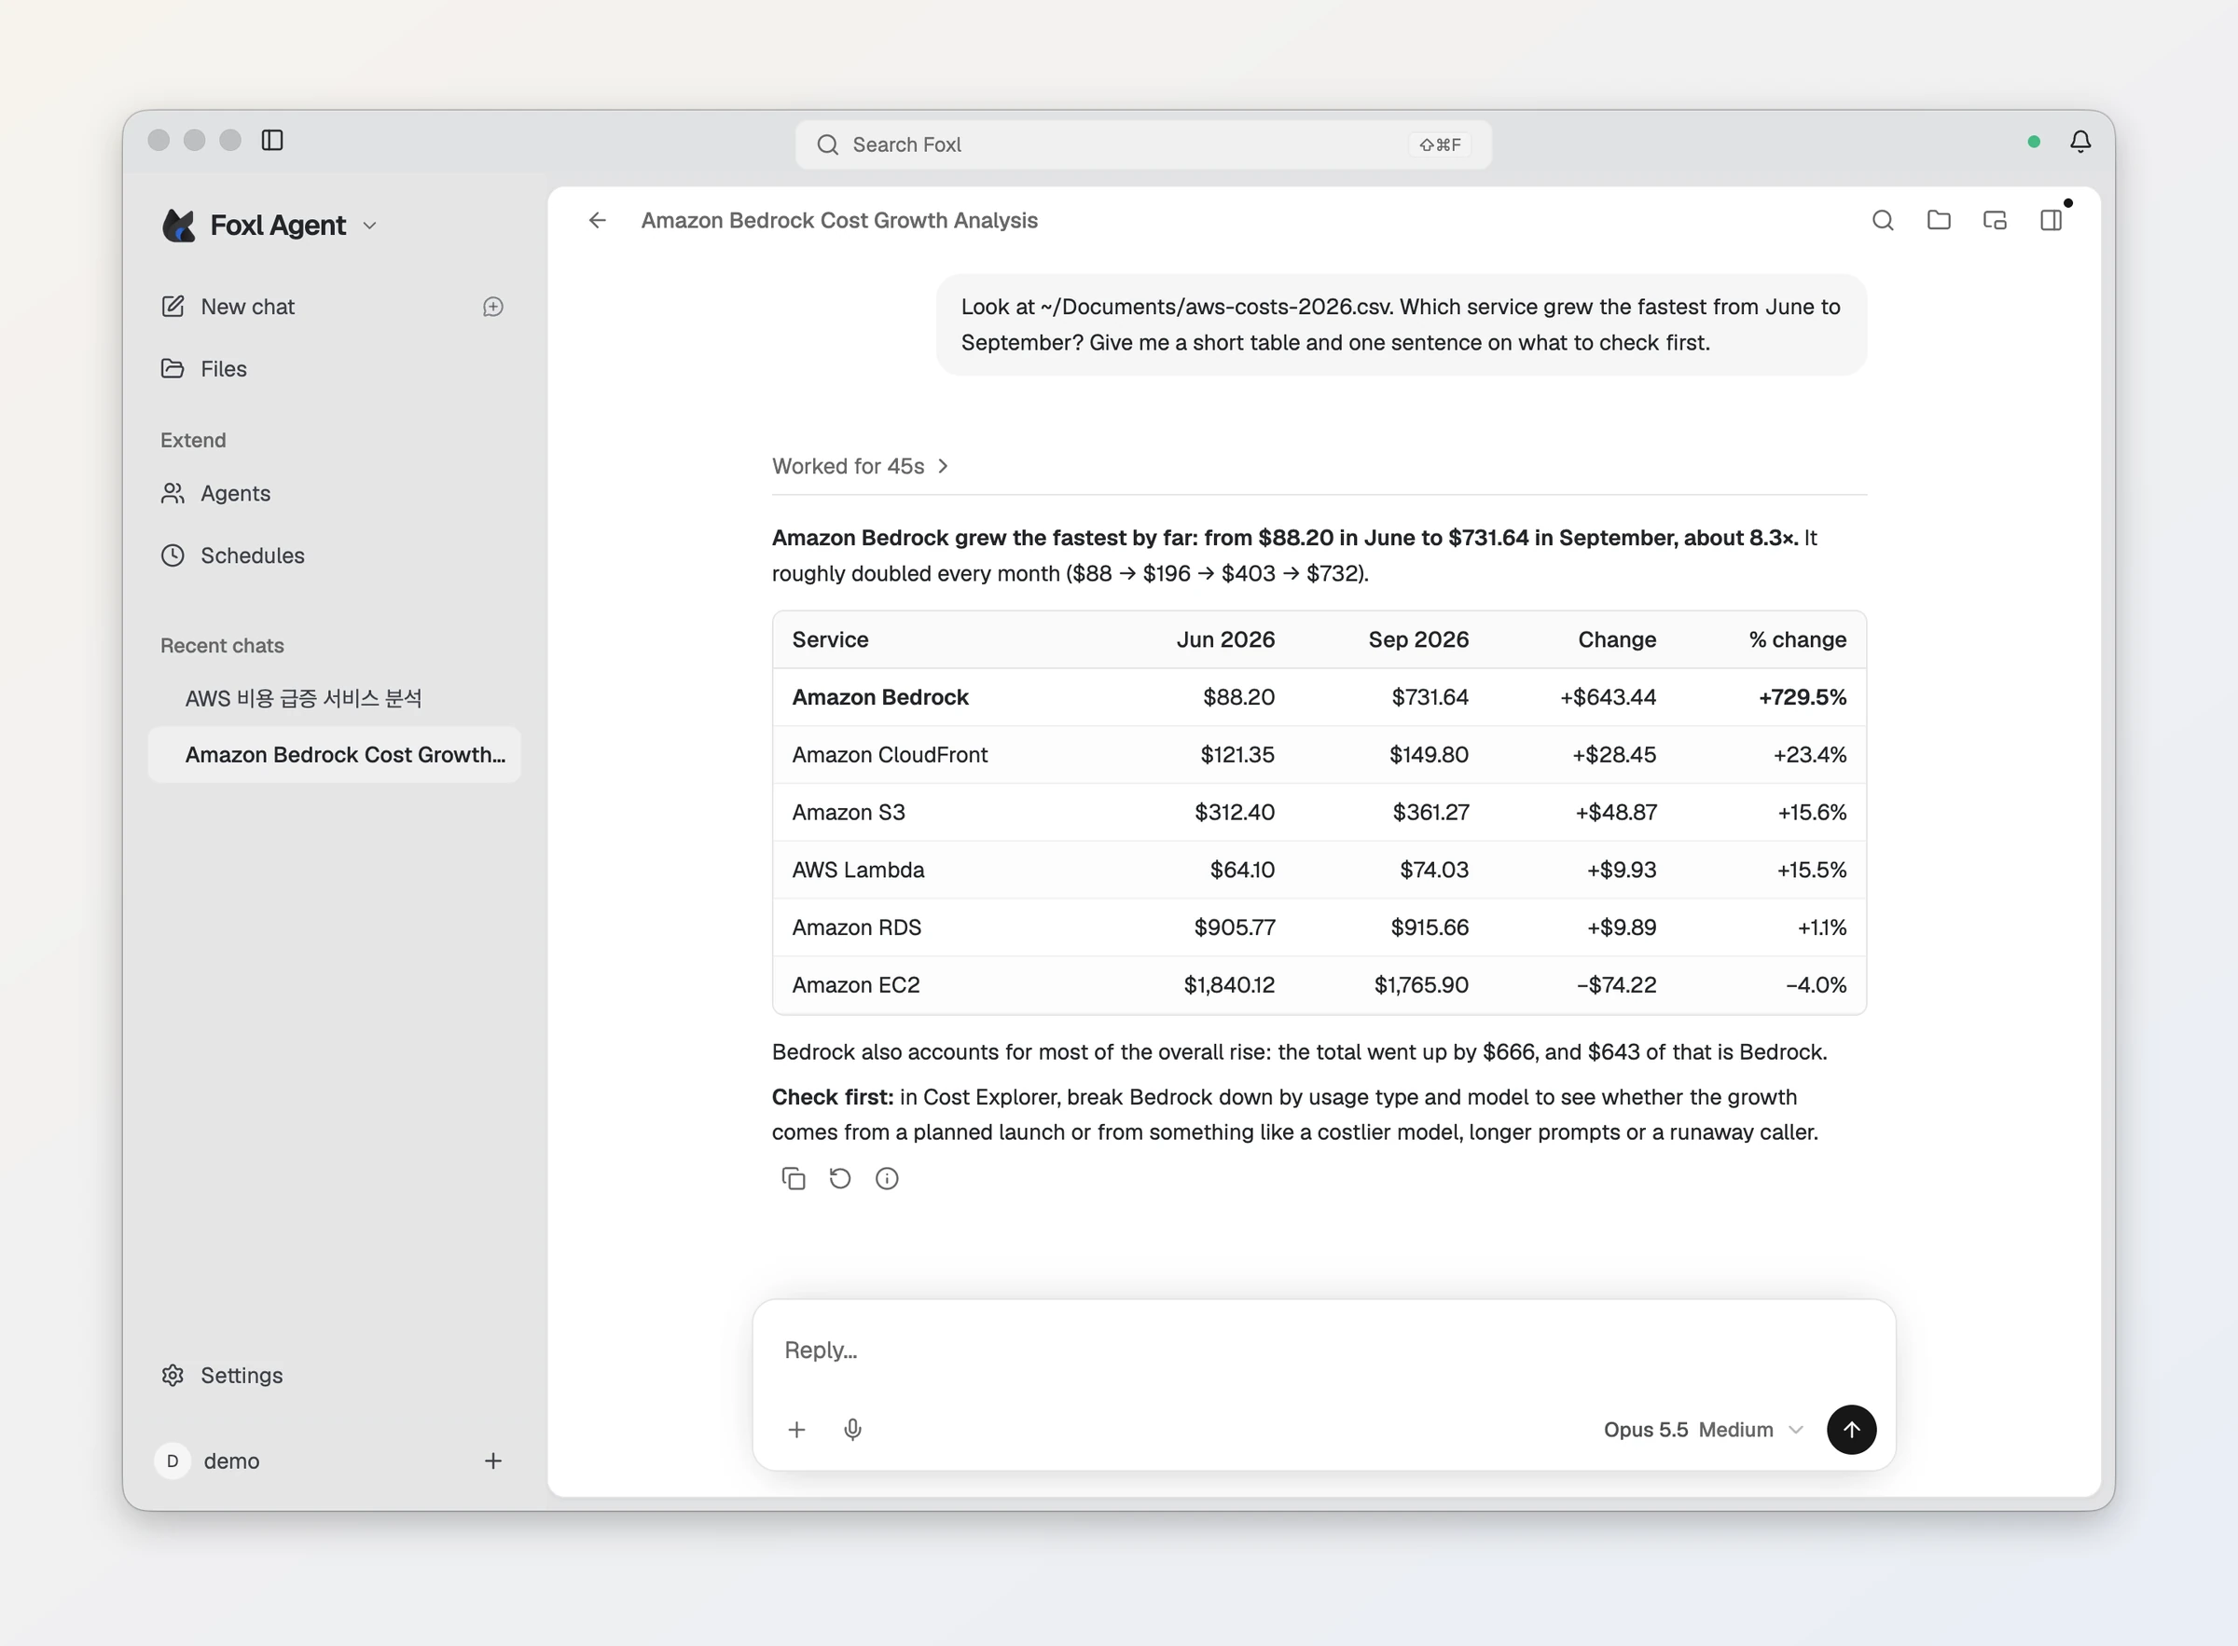Click the +729.5% cell
The width and height of the screenshot is (2238, 1646).
(x=1802, y=696)
